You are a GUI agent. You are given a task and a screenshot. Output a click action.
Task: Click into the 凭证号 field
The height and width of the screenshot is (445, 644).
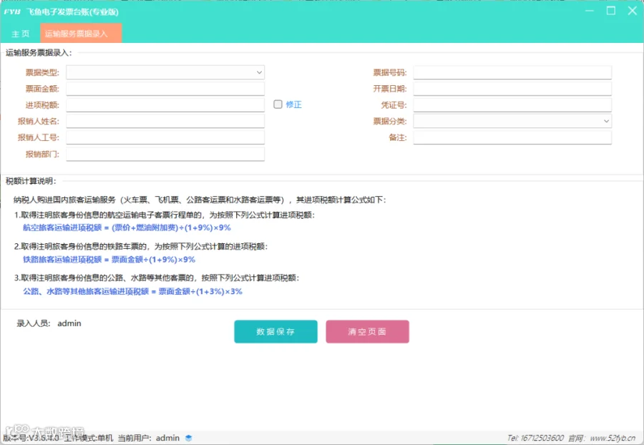point(512,104)
